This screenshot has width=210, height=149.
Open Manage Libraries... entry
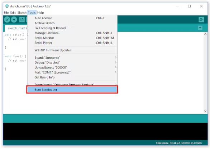pyautogui.click(x=72, y=33)
